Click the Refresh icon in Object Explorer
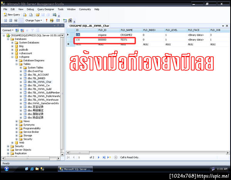 point(38,30)
